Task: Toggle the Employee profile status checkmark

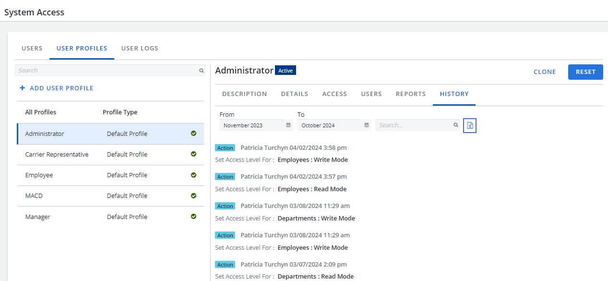Action: tap(193, 175)
